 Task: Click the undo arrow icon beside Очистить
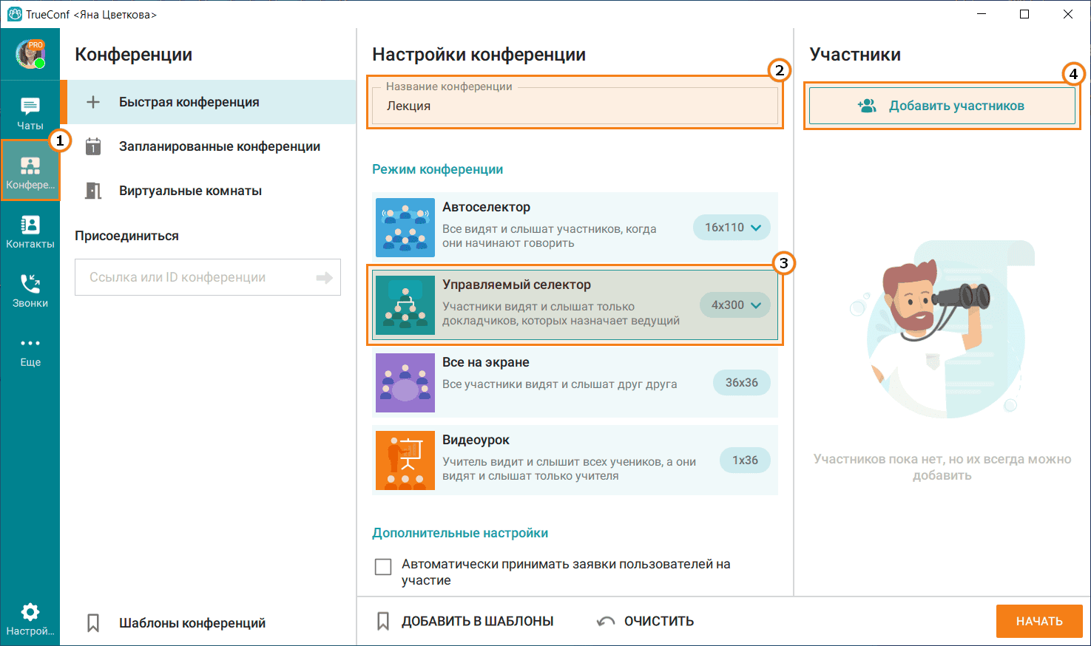point(606,621)
